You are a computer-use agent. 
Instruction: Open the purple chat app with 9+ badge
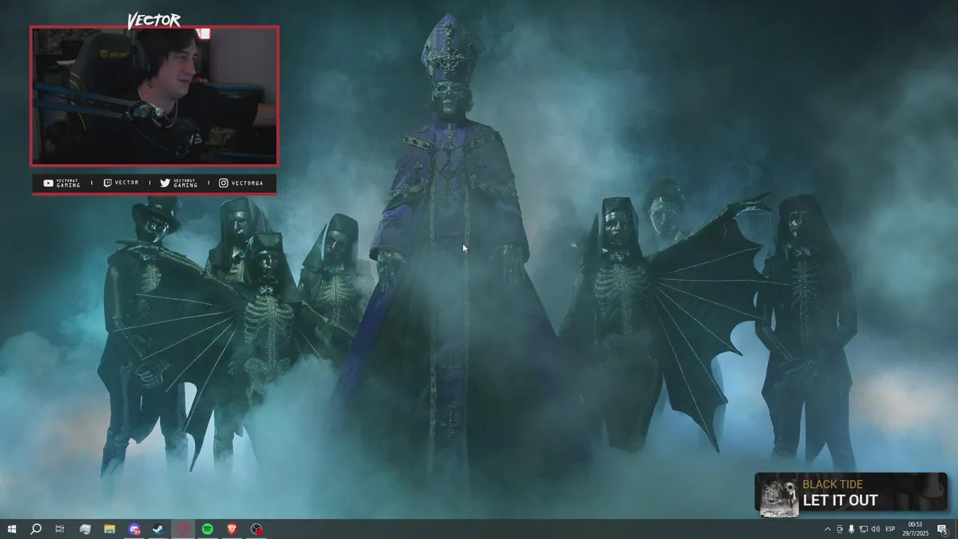[134, 529]
